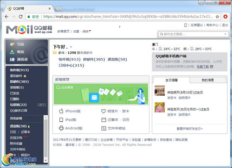
Task: Open the contacts (通讯录) icon
Action: click(12, 59)
